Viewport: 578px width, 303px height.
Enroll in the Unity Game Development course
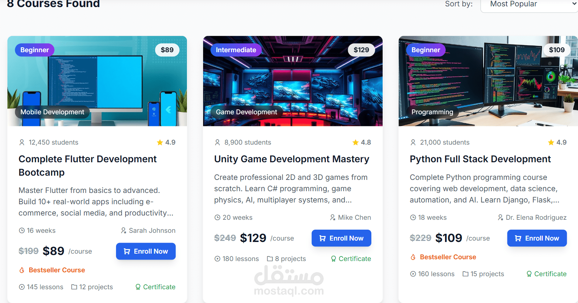341,238
